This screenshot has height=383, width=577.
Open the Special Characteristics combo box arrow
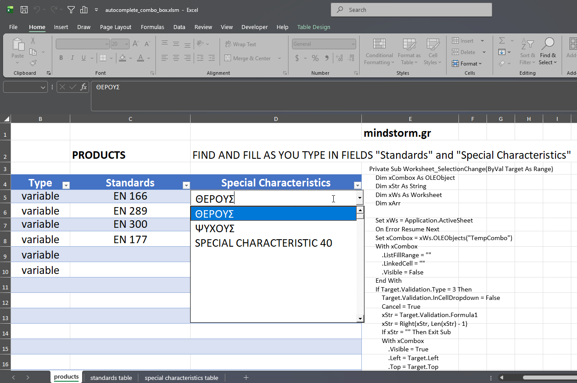coord(360,198)
